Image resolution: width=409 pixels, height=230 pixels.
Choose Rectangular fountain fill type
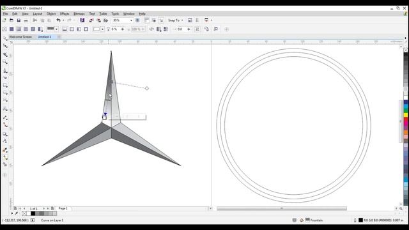click(x=86, y=29)
